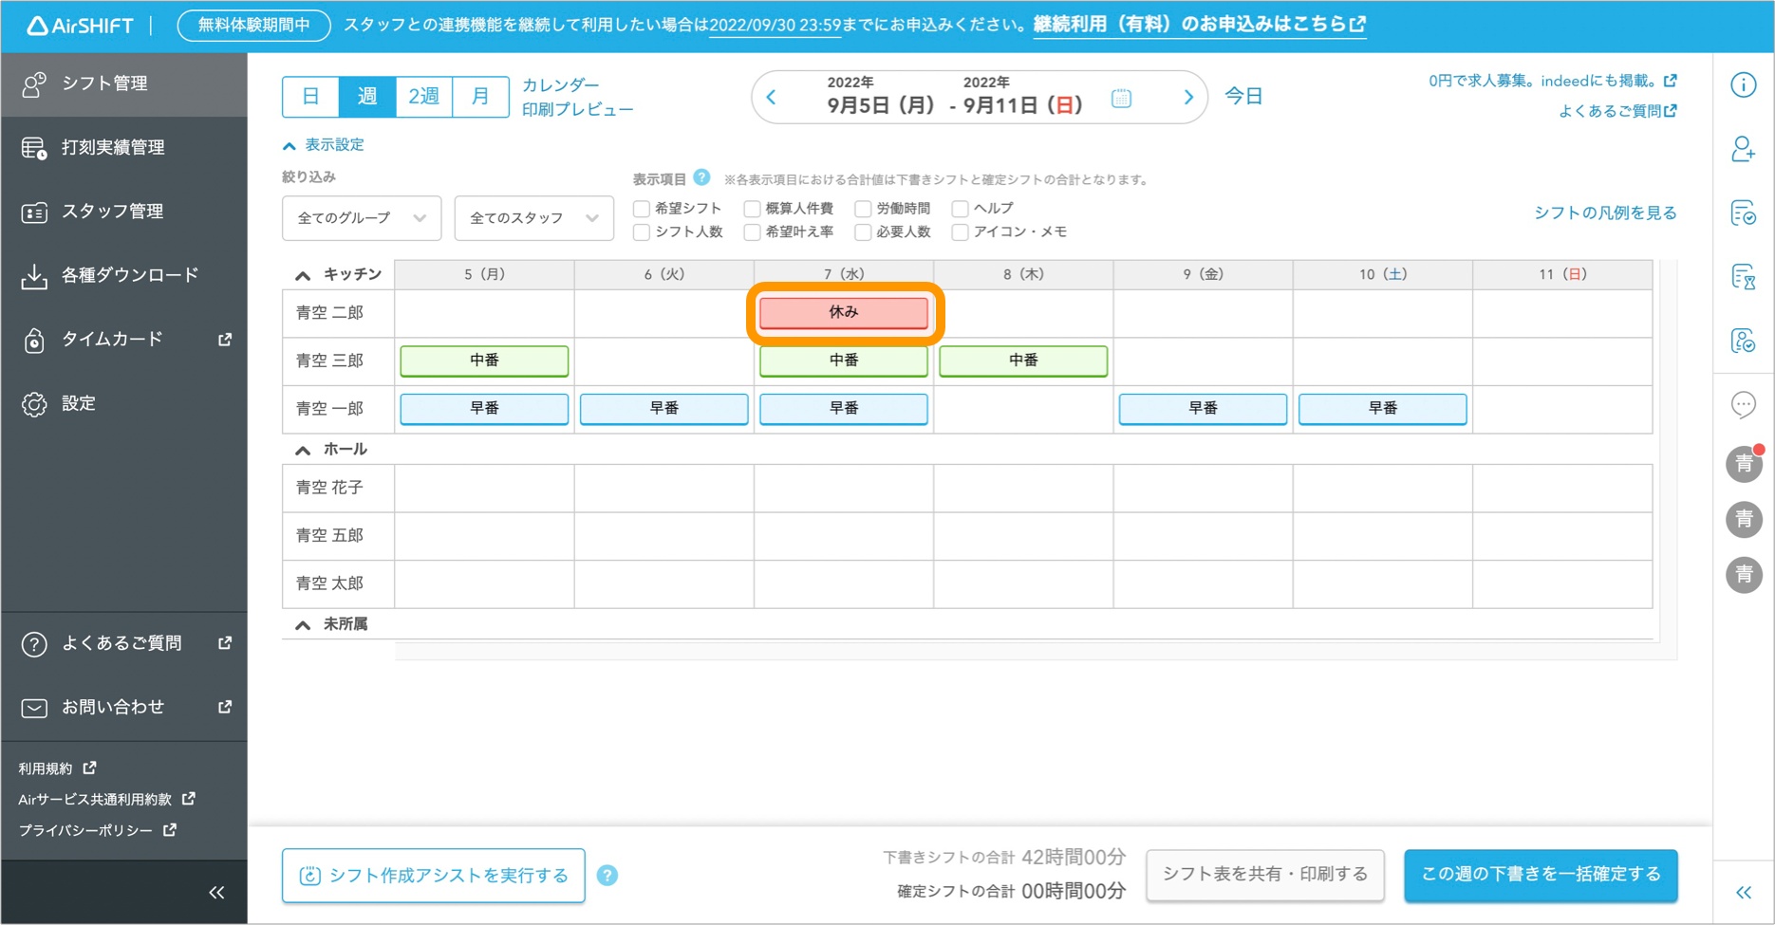This screenshot has width=1775, height=925.
Task: Click the help icon beside shift assist button
Action: pyautogui.click(x=607, y=876)
